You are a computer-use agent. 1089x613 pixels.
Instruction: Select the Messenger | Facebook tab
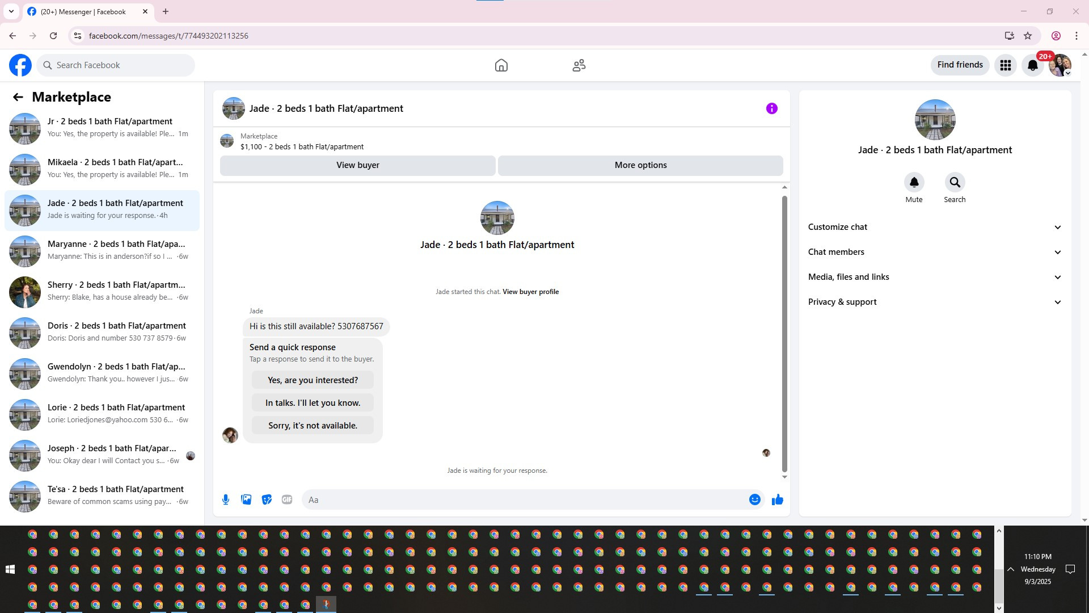click(88, 11)
